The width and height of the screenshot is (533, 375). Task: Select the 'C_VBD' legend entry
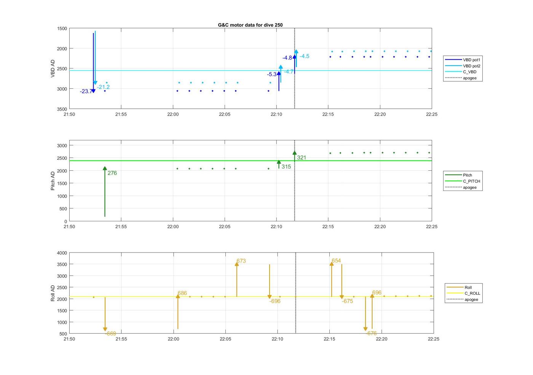[x=463, y=72]
